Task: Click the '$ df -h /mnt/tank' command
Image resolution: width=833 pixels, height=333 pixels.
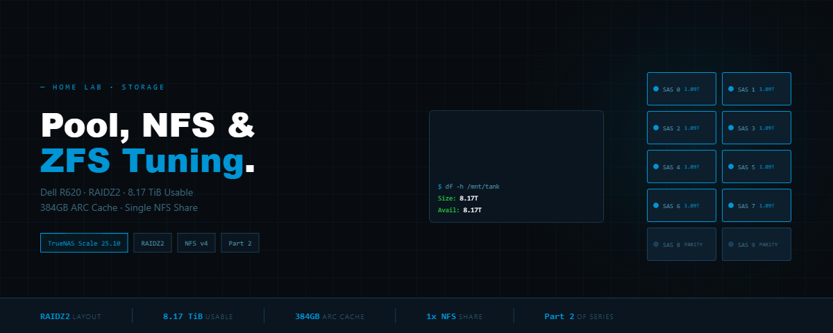Action: click(469, 187)
